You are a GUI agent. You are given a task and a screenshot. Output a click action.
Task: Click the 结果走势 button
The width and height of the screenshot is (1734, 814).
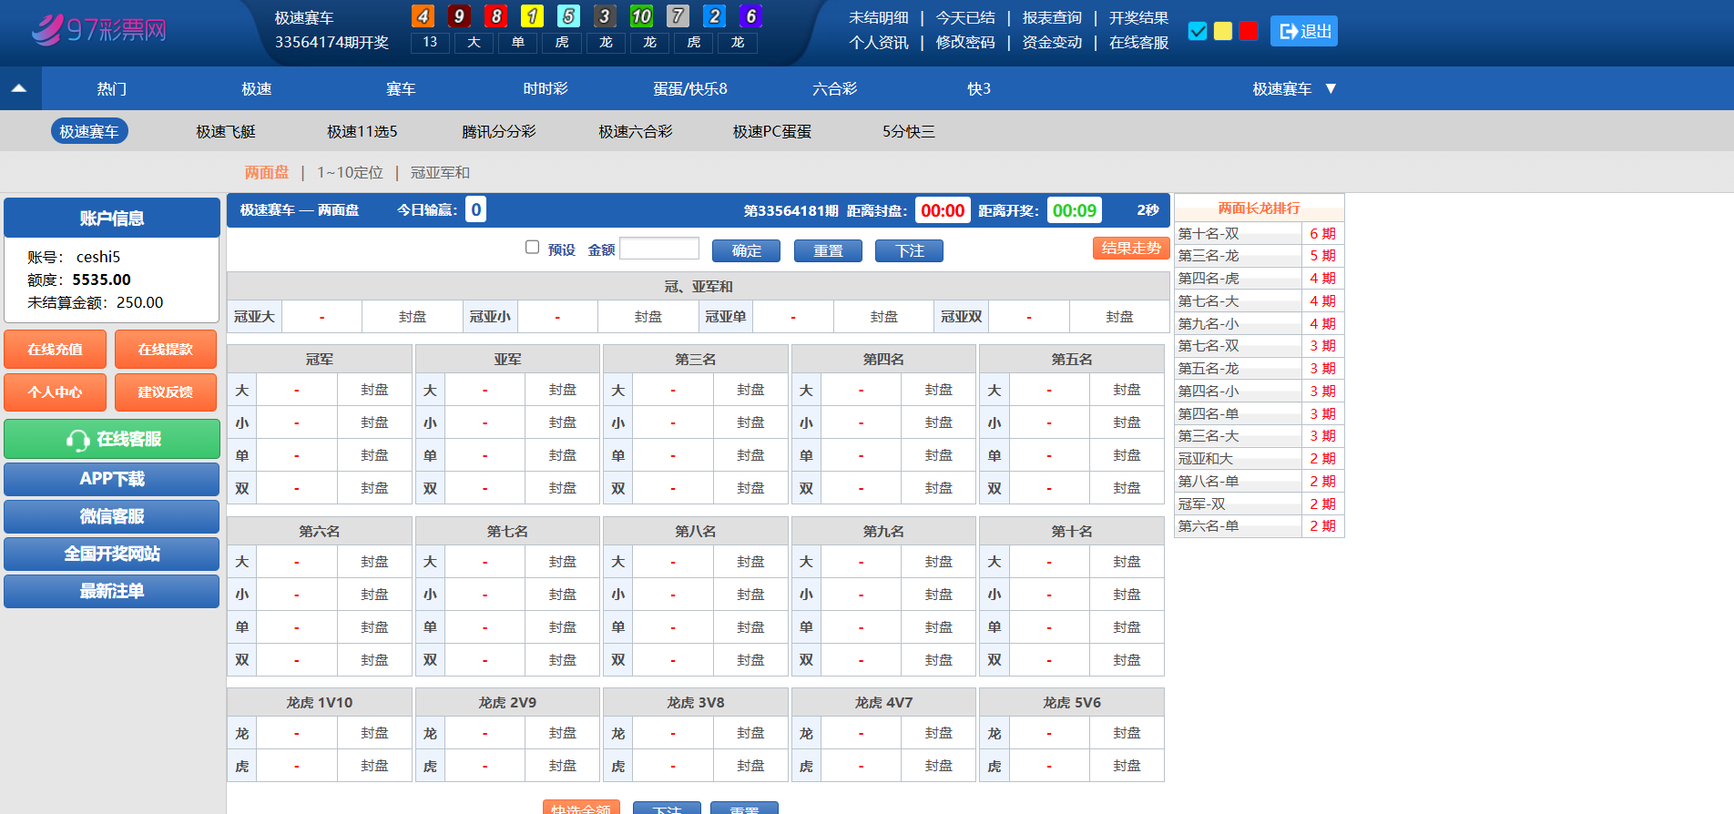[x=1130, y=249]
